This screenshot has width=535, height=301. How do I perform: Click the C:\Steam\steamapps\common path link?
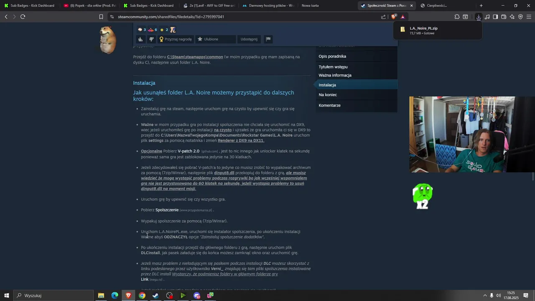[195, 57]
